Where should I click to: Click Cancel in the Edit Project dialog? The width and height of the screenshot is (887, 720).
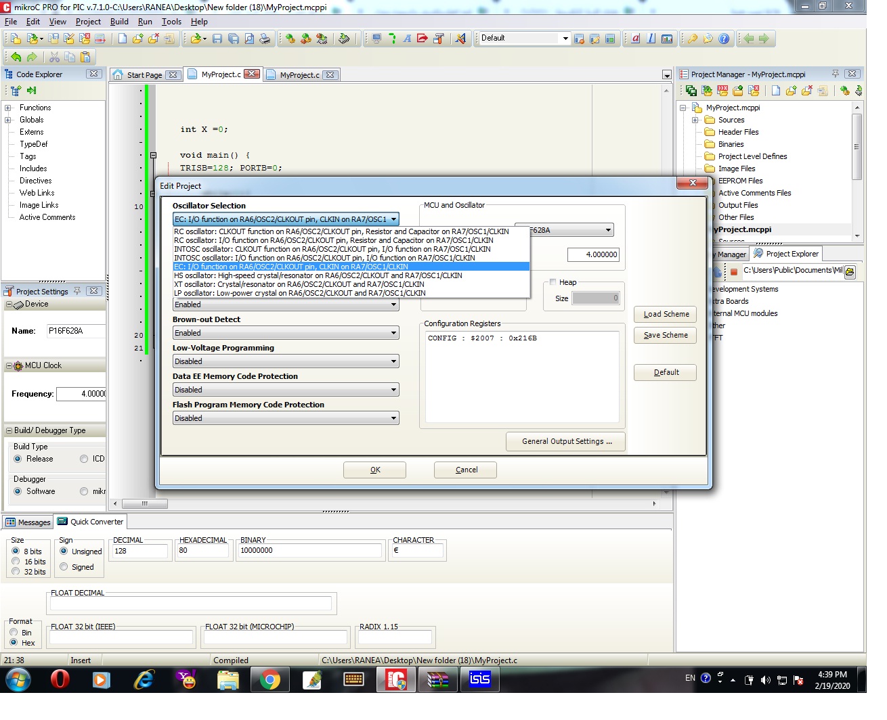click(x=466, y=470)
